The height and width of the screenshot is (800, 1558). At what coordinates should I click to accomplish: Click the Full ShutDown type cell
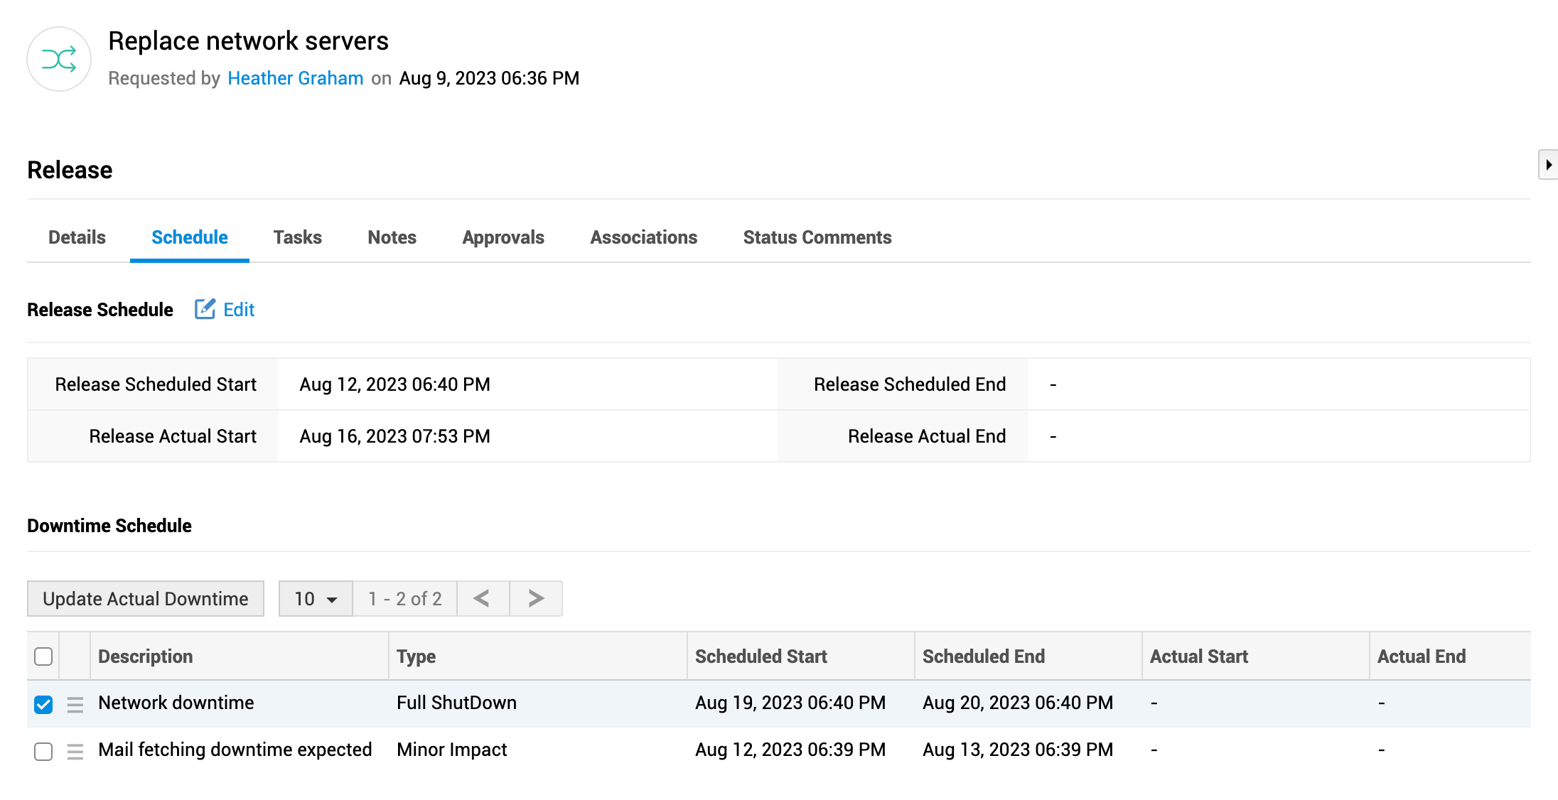(457, 703)
